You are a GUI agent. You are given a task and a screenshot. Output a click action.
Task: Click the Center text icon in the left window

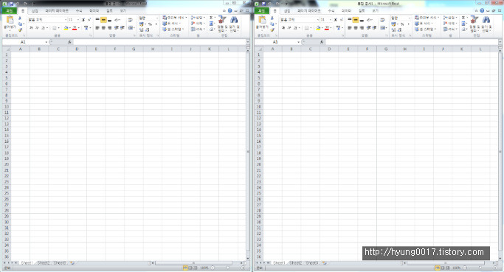click(x=103, y=28)
